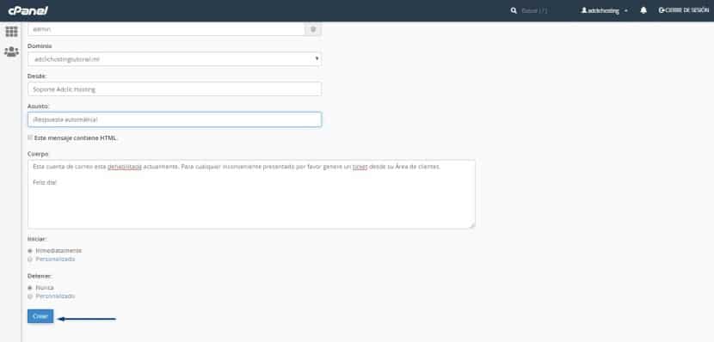Select Detener Personalizado radio button

point(30,296)
